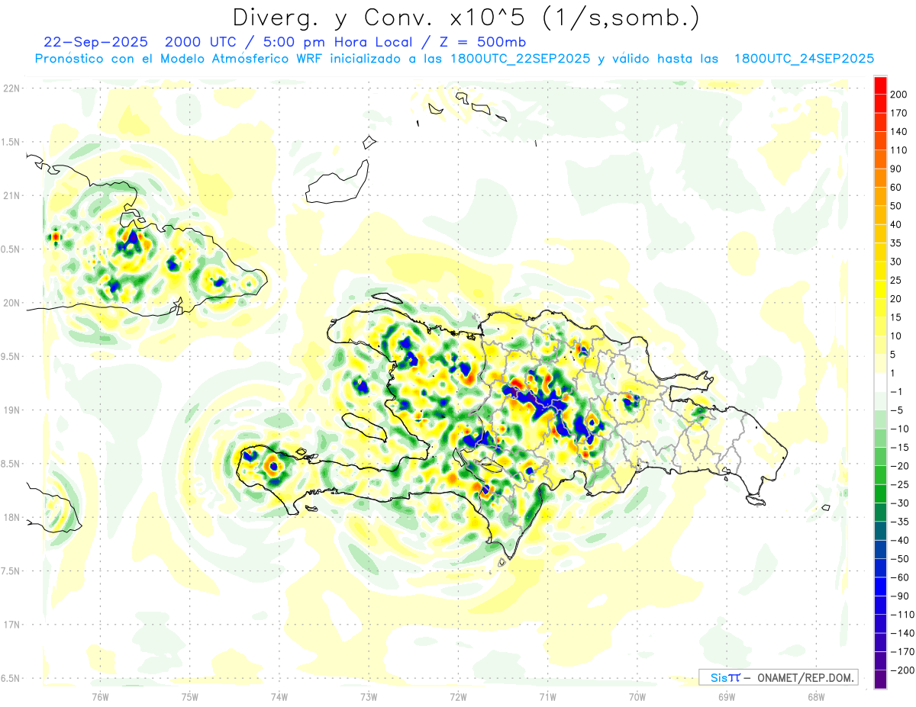Click the color bar label '90'
This screenshot has height=707, width=916.
coord(897,169)
